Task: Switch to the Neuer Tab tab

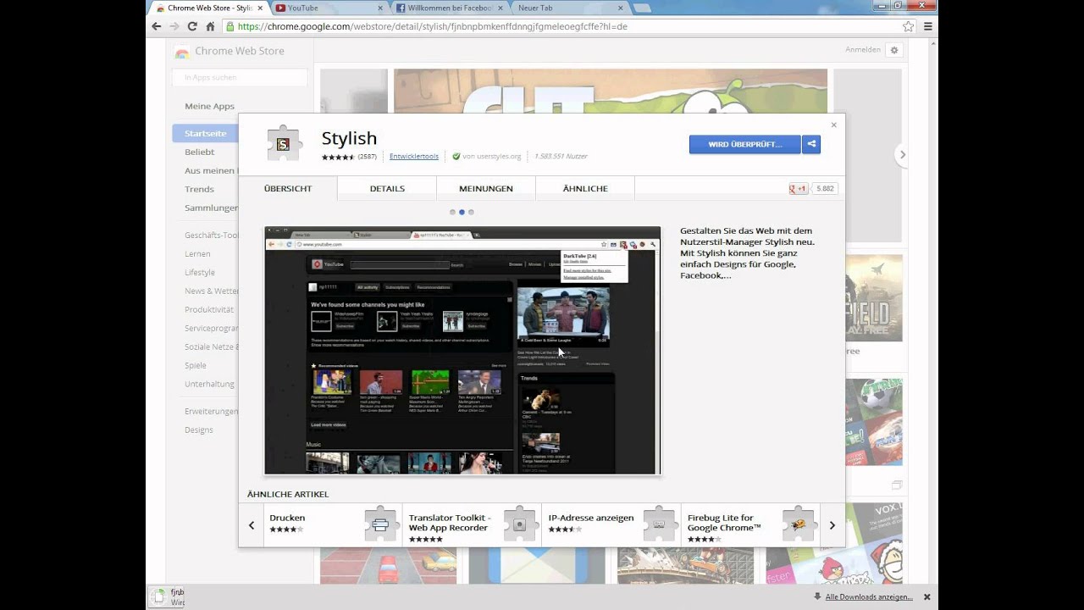Action: click(567, 8)
